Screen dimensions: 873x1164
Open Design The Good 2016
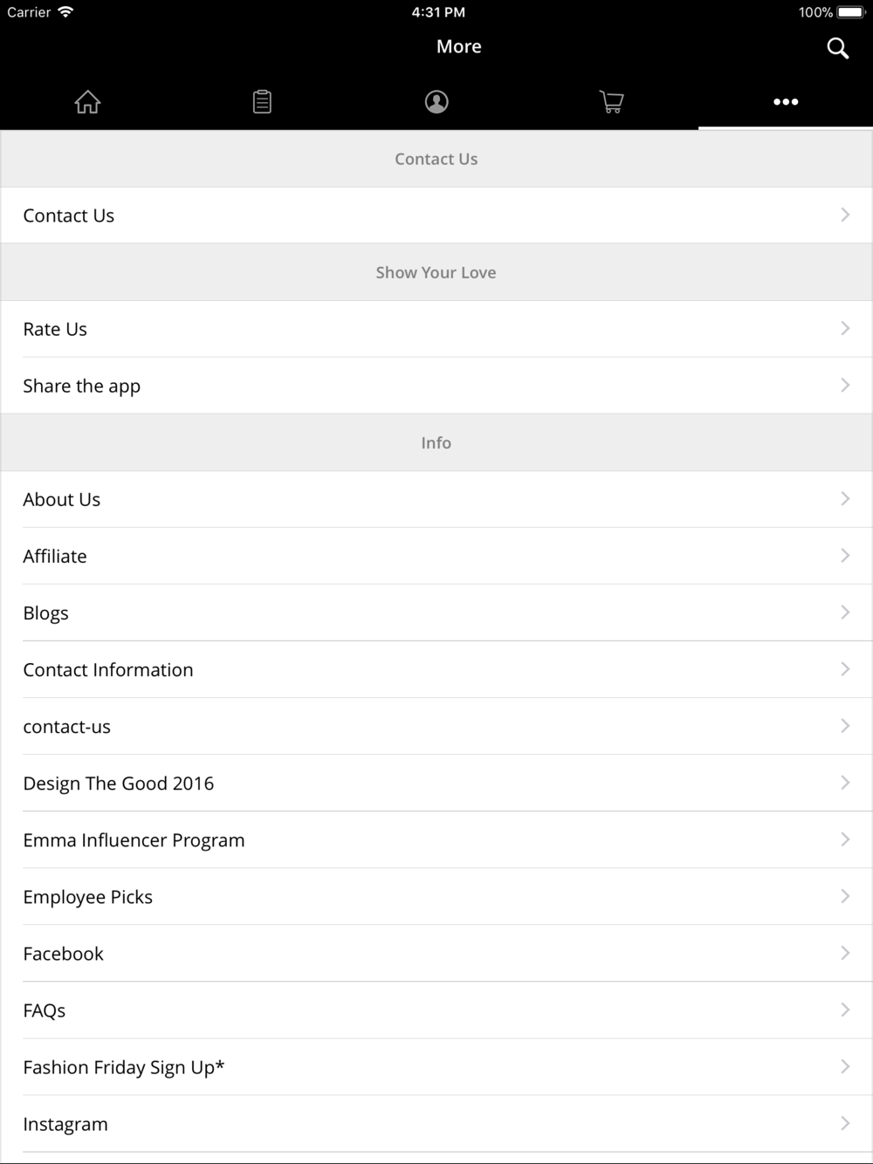coord(436,783)
